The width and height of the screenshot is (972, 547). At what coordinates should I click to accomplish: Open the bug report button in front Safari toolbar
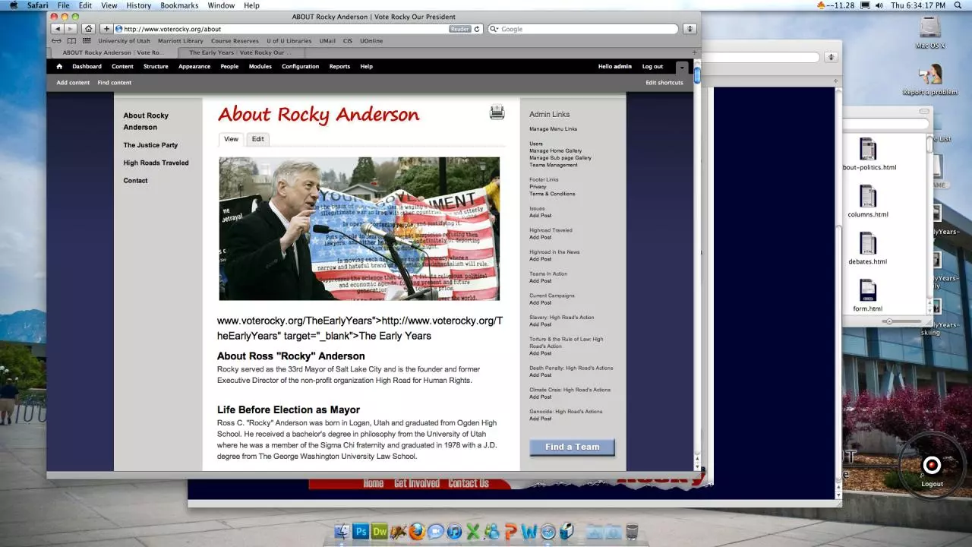coord(690,29)
